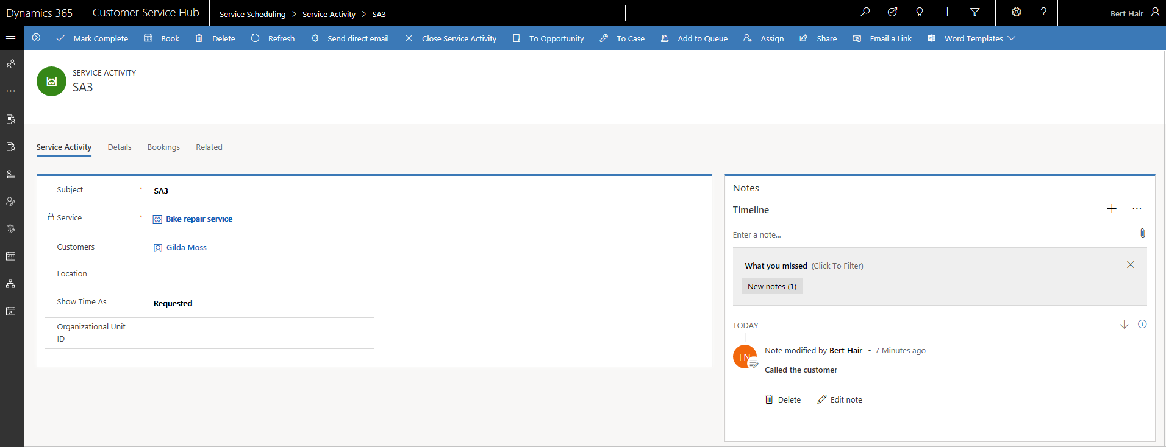The width and height of the screenshot is (1166, 447).
Task: Click the Organizational Unit ID field
Action: click(x=263, y=333)
